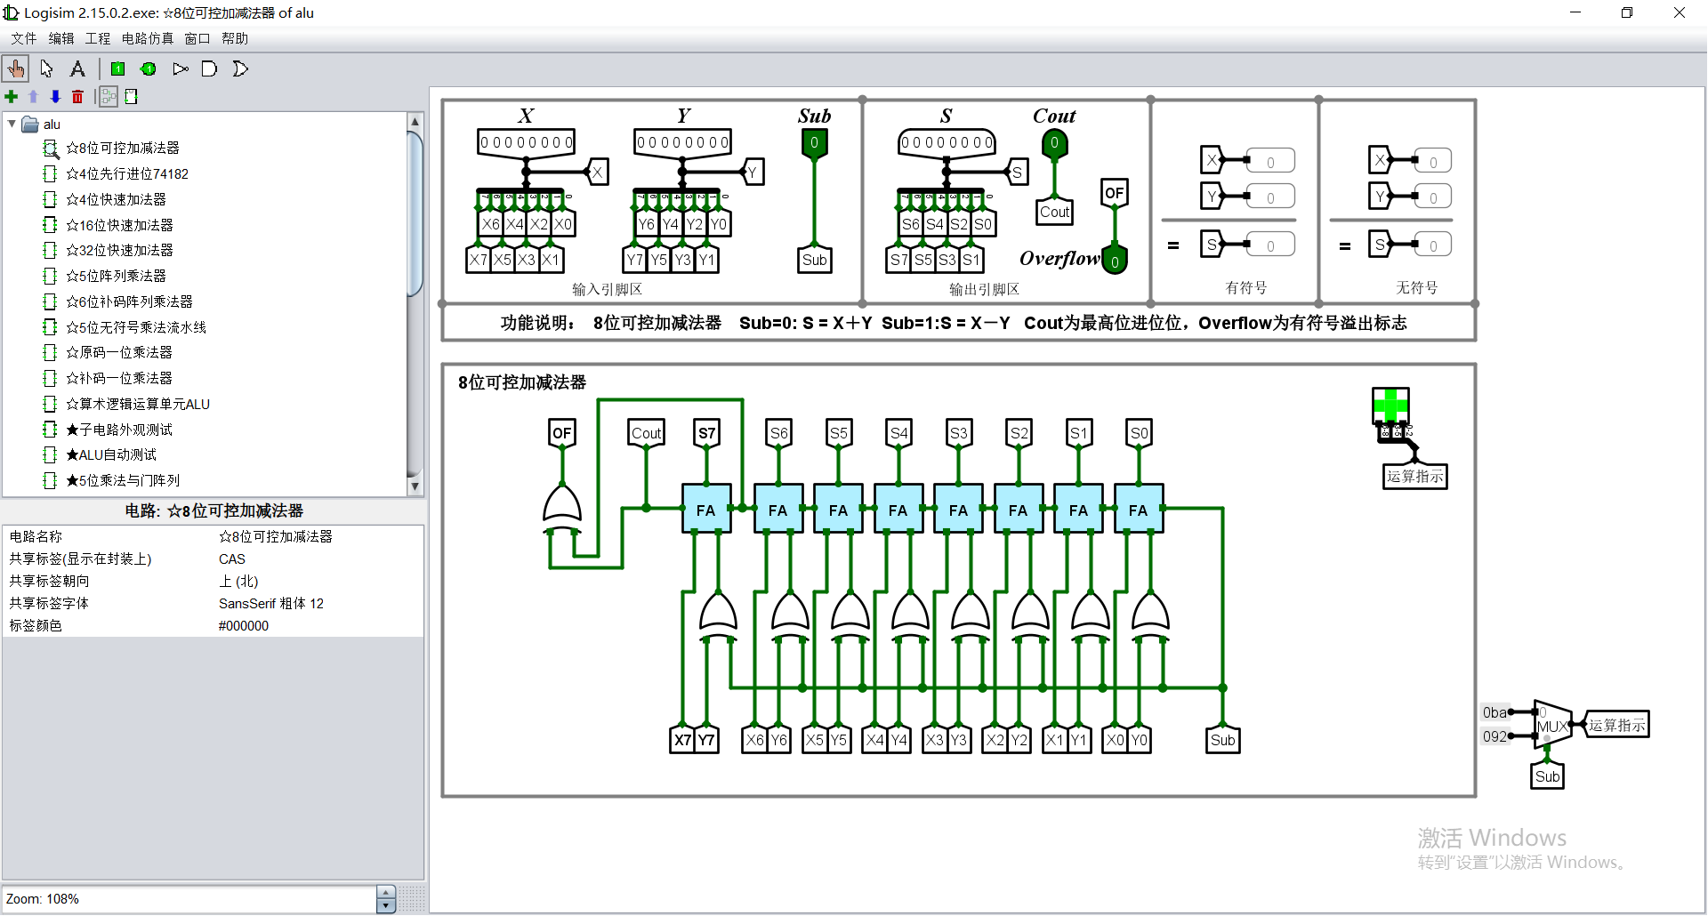Select the NOT gate tool
Image resolution: width=1708 pixels, height=916 pixels.
pos(180,68)
